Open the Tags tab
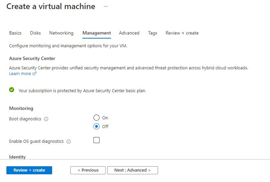This screenshot has height=182, width=270. [152, 33]
